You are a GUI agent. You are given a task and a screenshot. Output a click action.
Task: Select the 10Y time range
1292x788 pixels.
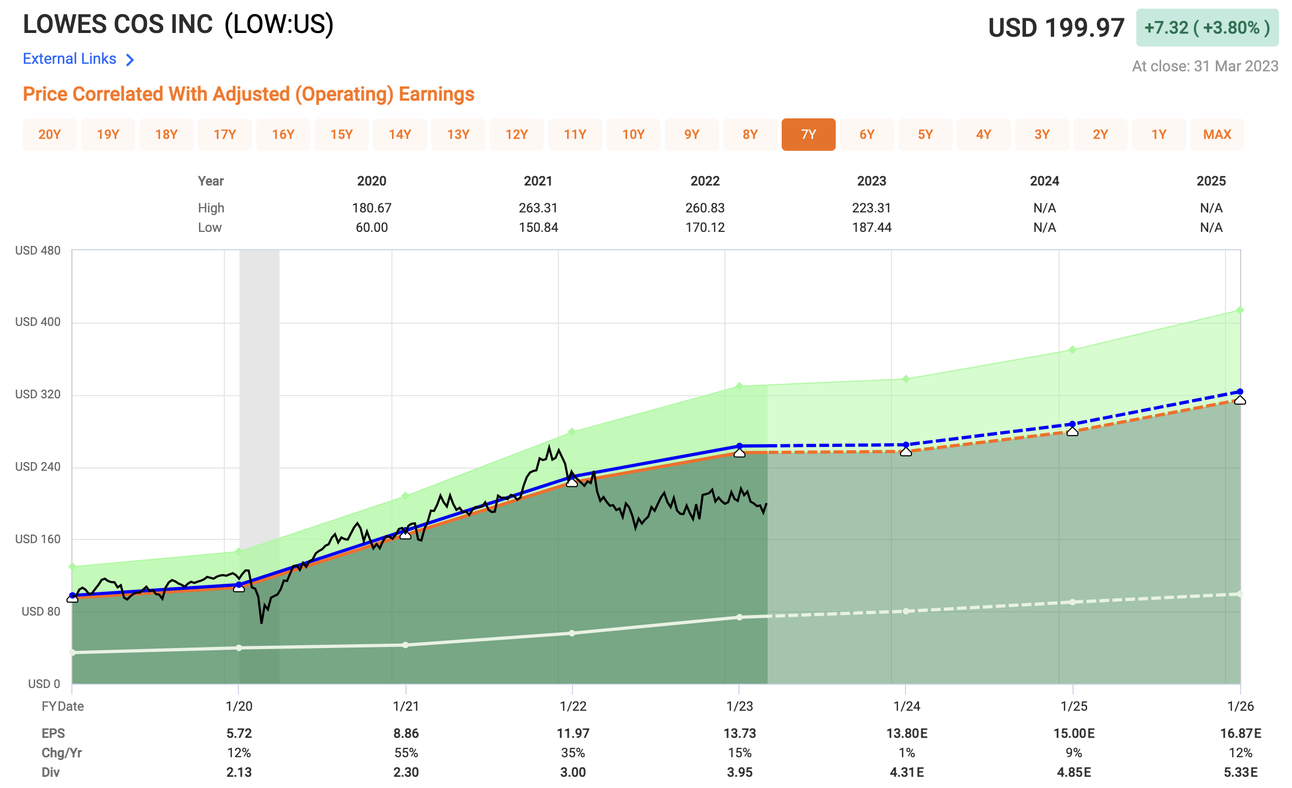(x=634, y=135)
